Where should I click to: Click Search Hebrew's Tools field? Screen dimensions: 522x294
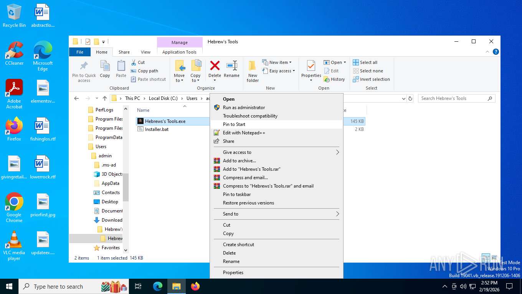pos(456,98)
